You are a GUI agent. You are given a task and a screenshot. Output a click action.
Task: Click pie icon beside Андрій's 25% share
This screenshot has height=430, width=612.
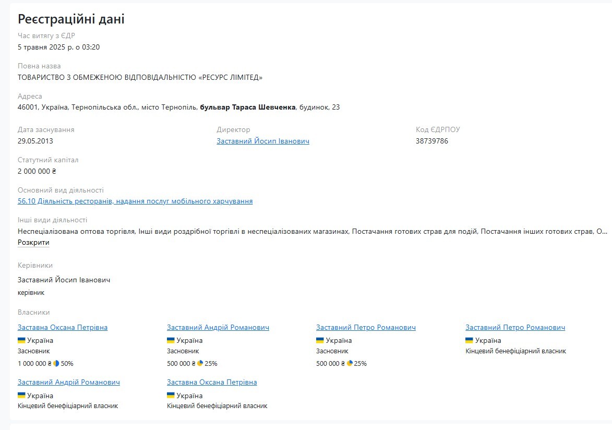pos(200,363)
